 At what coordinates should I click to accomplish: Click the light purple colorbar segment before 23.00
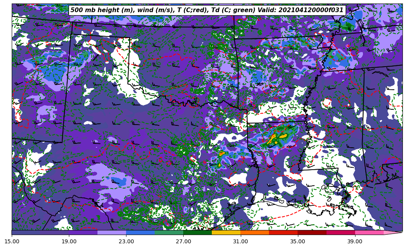pyautogui.click(x=112, y=232)
